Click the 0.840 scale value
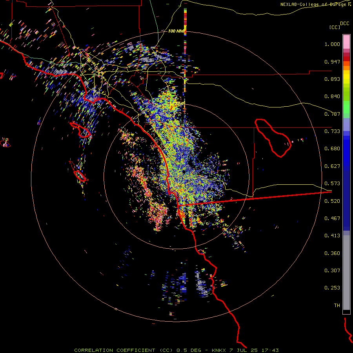This screenshot has width=353, height=353. (x=332, y=96)
